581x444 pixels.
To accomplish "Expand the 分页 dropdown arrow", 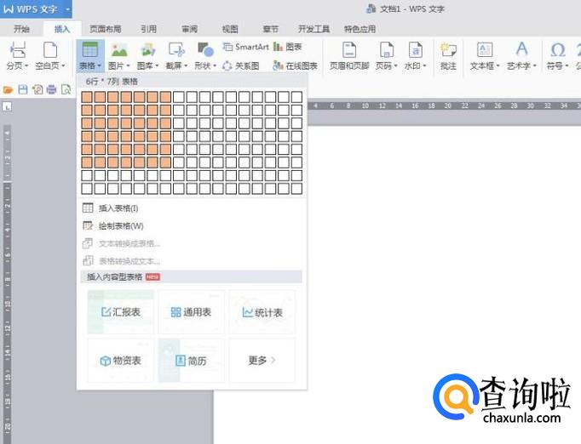I will pos(26,65).
